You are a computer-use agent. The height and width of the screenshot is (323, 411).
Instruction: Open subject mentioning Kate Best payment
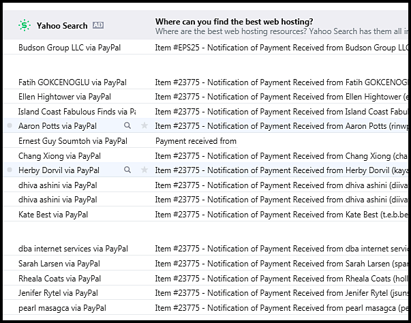[281, 215]
